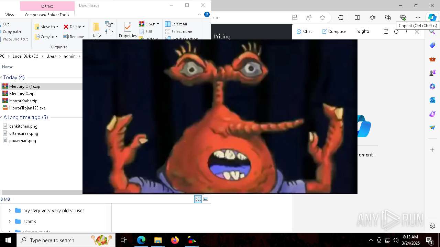The height and width of the screenshot is (247, 440).
Task: Open Firefox from the taskbar
Action: 175,240
